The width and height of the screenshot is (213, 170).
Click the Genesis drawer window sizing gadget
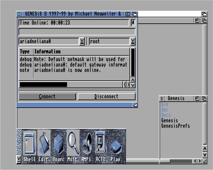(x=205, y=161)
